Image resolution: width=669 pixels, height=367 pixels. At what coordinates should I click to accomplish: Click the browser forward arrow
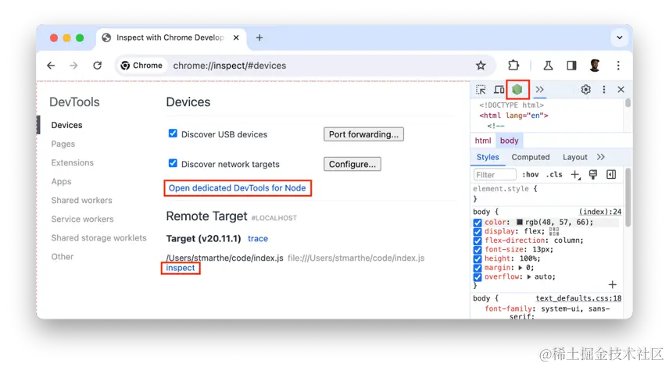pos(73,66)
